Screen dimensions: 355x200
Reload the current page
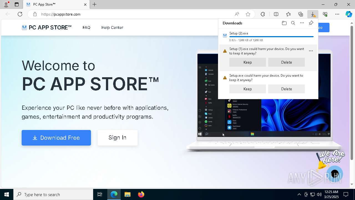pyautogui.click(x=20, y=14)
